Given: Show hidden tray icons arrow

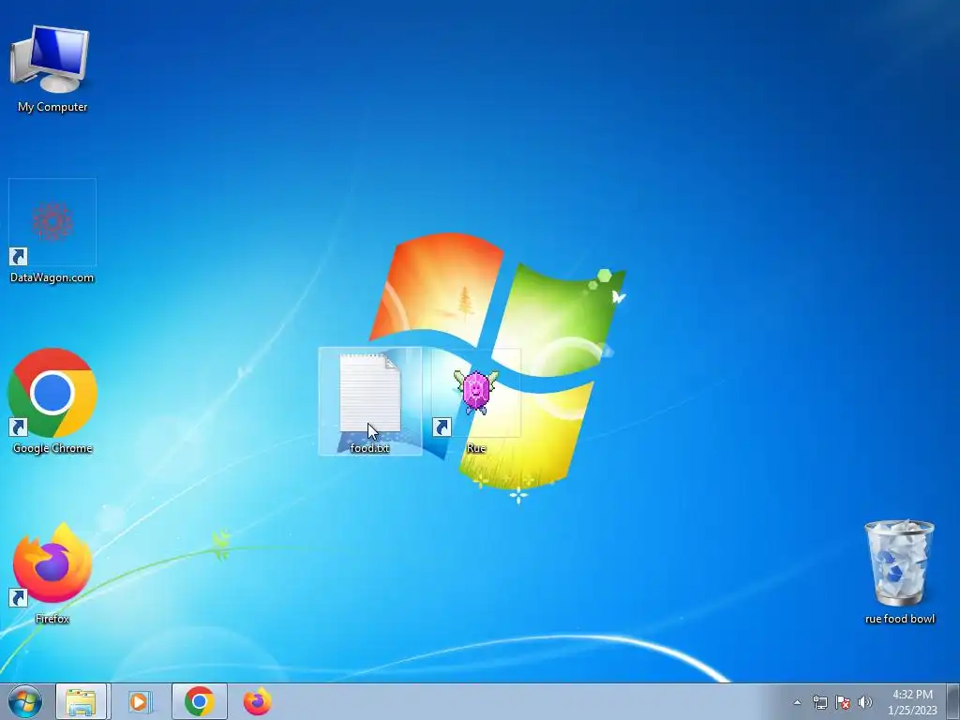Looking at the screenshot, I should coord(797,702).
